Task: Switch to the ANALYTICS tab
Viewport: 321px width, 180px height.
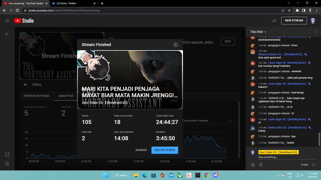Action: [x=66, y=96]
